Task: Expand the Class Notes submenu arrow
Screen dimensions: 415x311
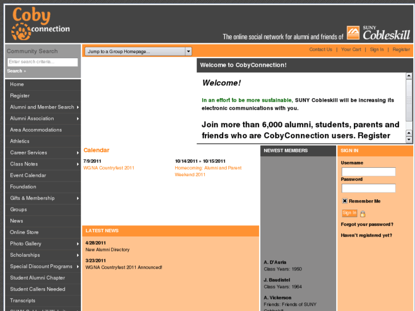Action: [x=78, y=164]
